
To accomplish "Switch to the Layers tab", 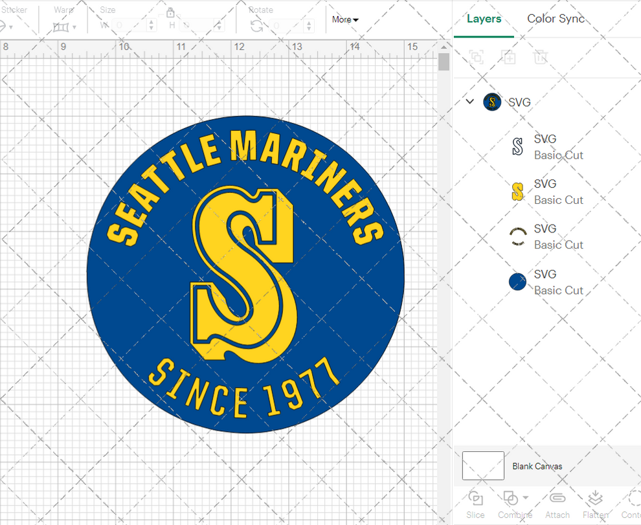I will (483, 19).
